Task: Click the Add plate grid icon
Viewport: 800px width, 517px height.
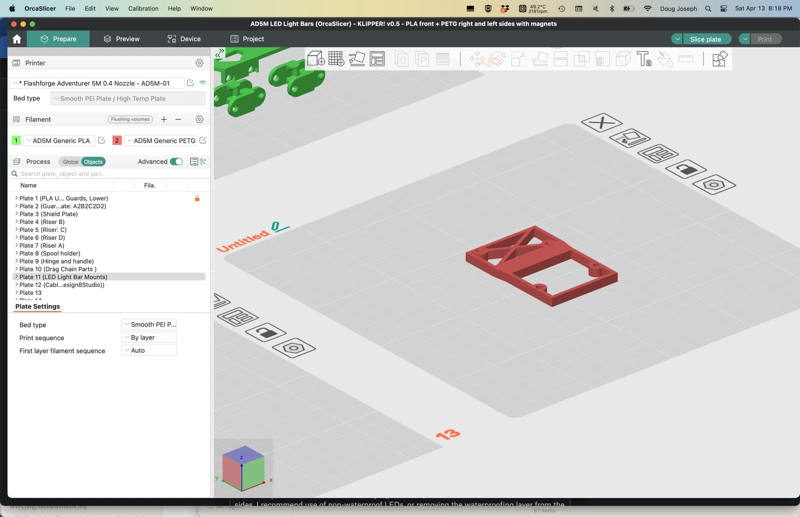Action: 336,58
